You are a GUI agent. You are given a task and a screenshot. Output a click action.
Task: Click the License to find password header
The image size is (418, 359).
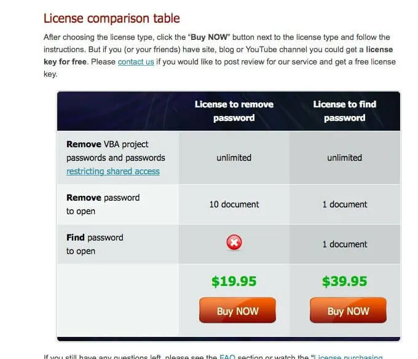coord(345,111)
